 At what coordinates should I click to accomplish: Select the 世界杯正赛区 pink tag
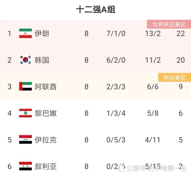point(169,24)
